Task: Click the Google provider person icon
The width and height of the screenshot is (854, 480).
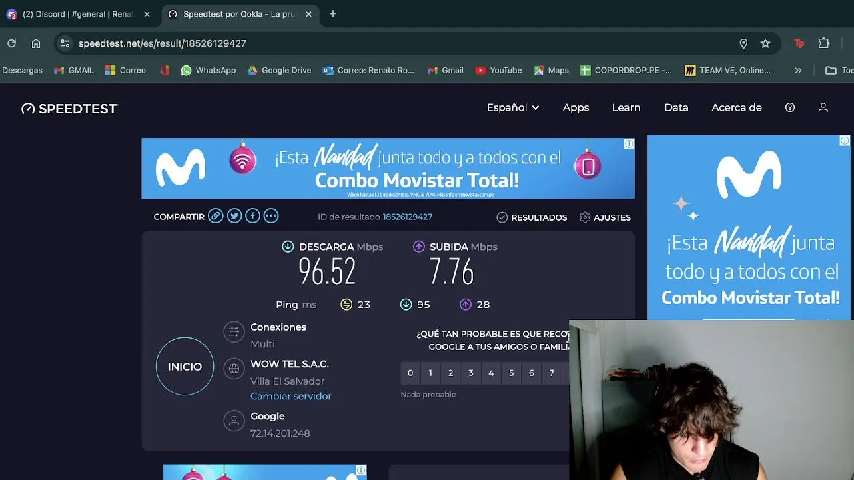Action: pyautogui.click(x=234, y=421)
